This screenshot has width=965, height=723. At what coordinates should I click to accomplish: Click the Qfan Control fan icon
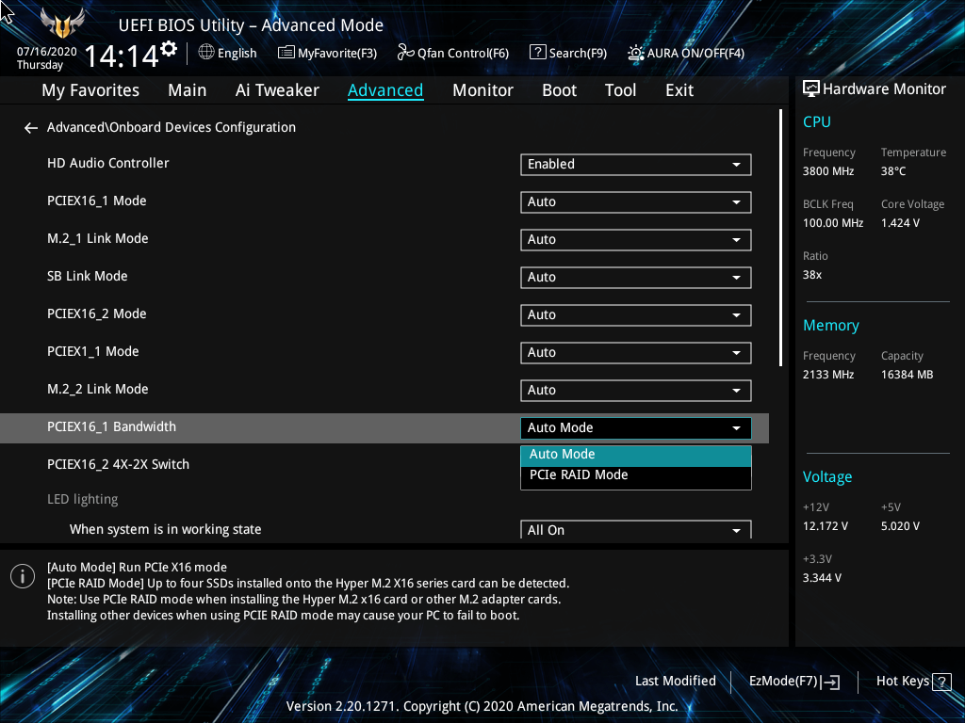(x=405, y=53)
